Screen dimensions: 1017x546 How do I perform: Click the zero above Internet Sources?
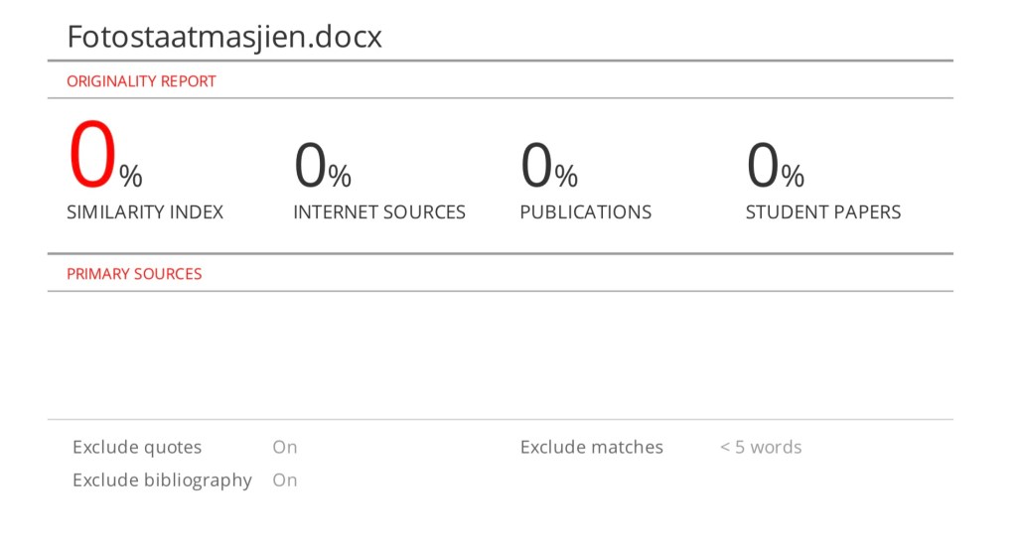pyautogui.click(x=310, y=165)
